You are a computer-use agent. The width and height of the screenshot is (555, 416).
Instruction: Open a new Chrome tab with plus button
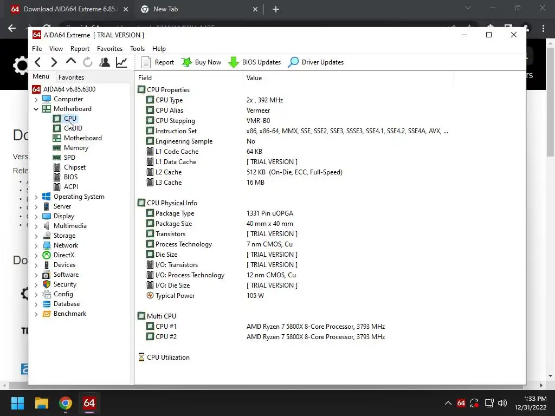click(x=276, y=10)
